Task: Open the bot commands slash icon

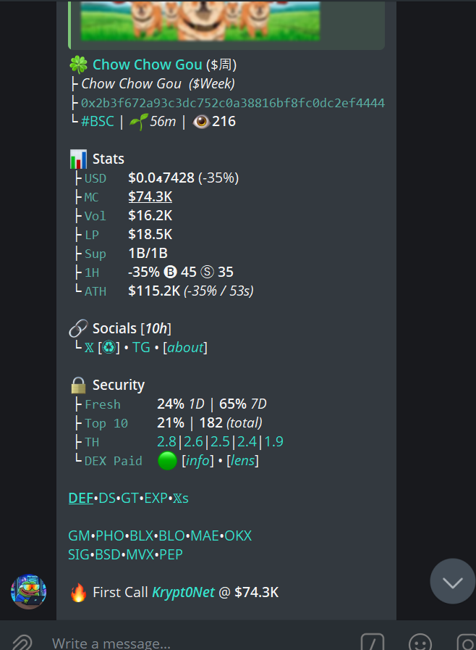Action: click(373, 641)
